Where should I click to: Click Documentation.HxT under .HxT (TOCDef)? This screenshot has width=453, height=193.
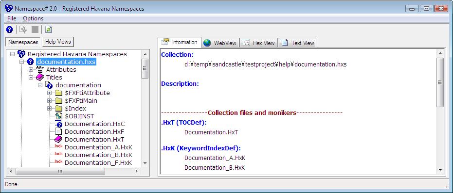(211, 132)
